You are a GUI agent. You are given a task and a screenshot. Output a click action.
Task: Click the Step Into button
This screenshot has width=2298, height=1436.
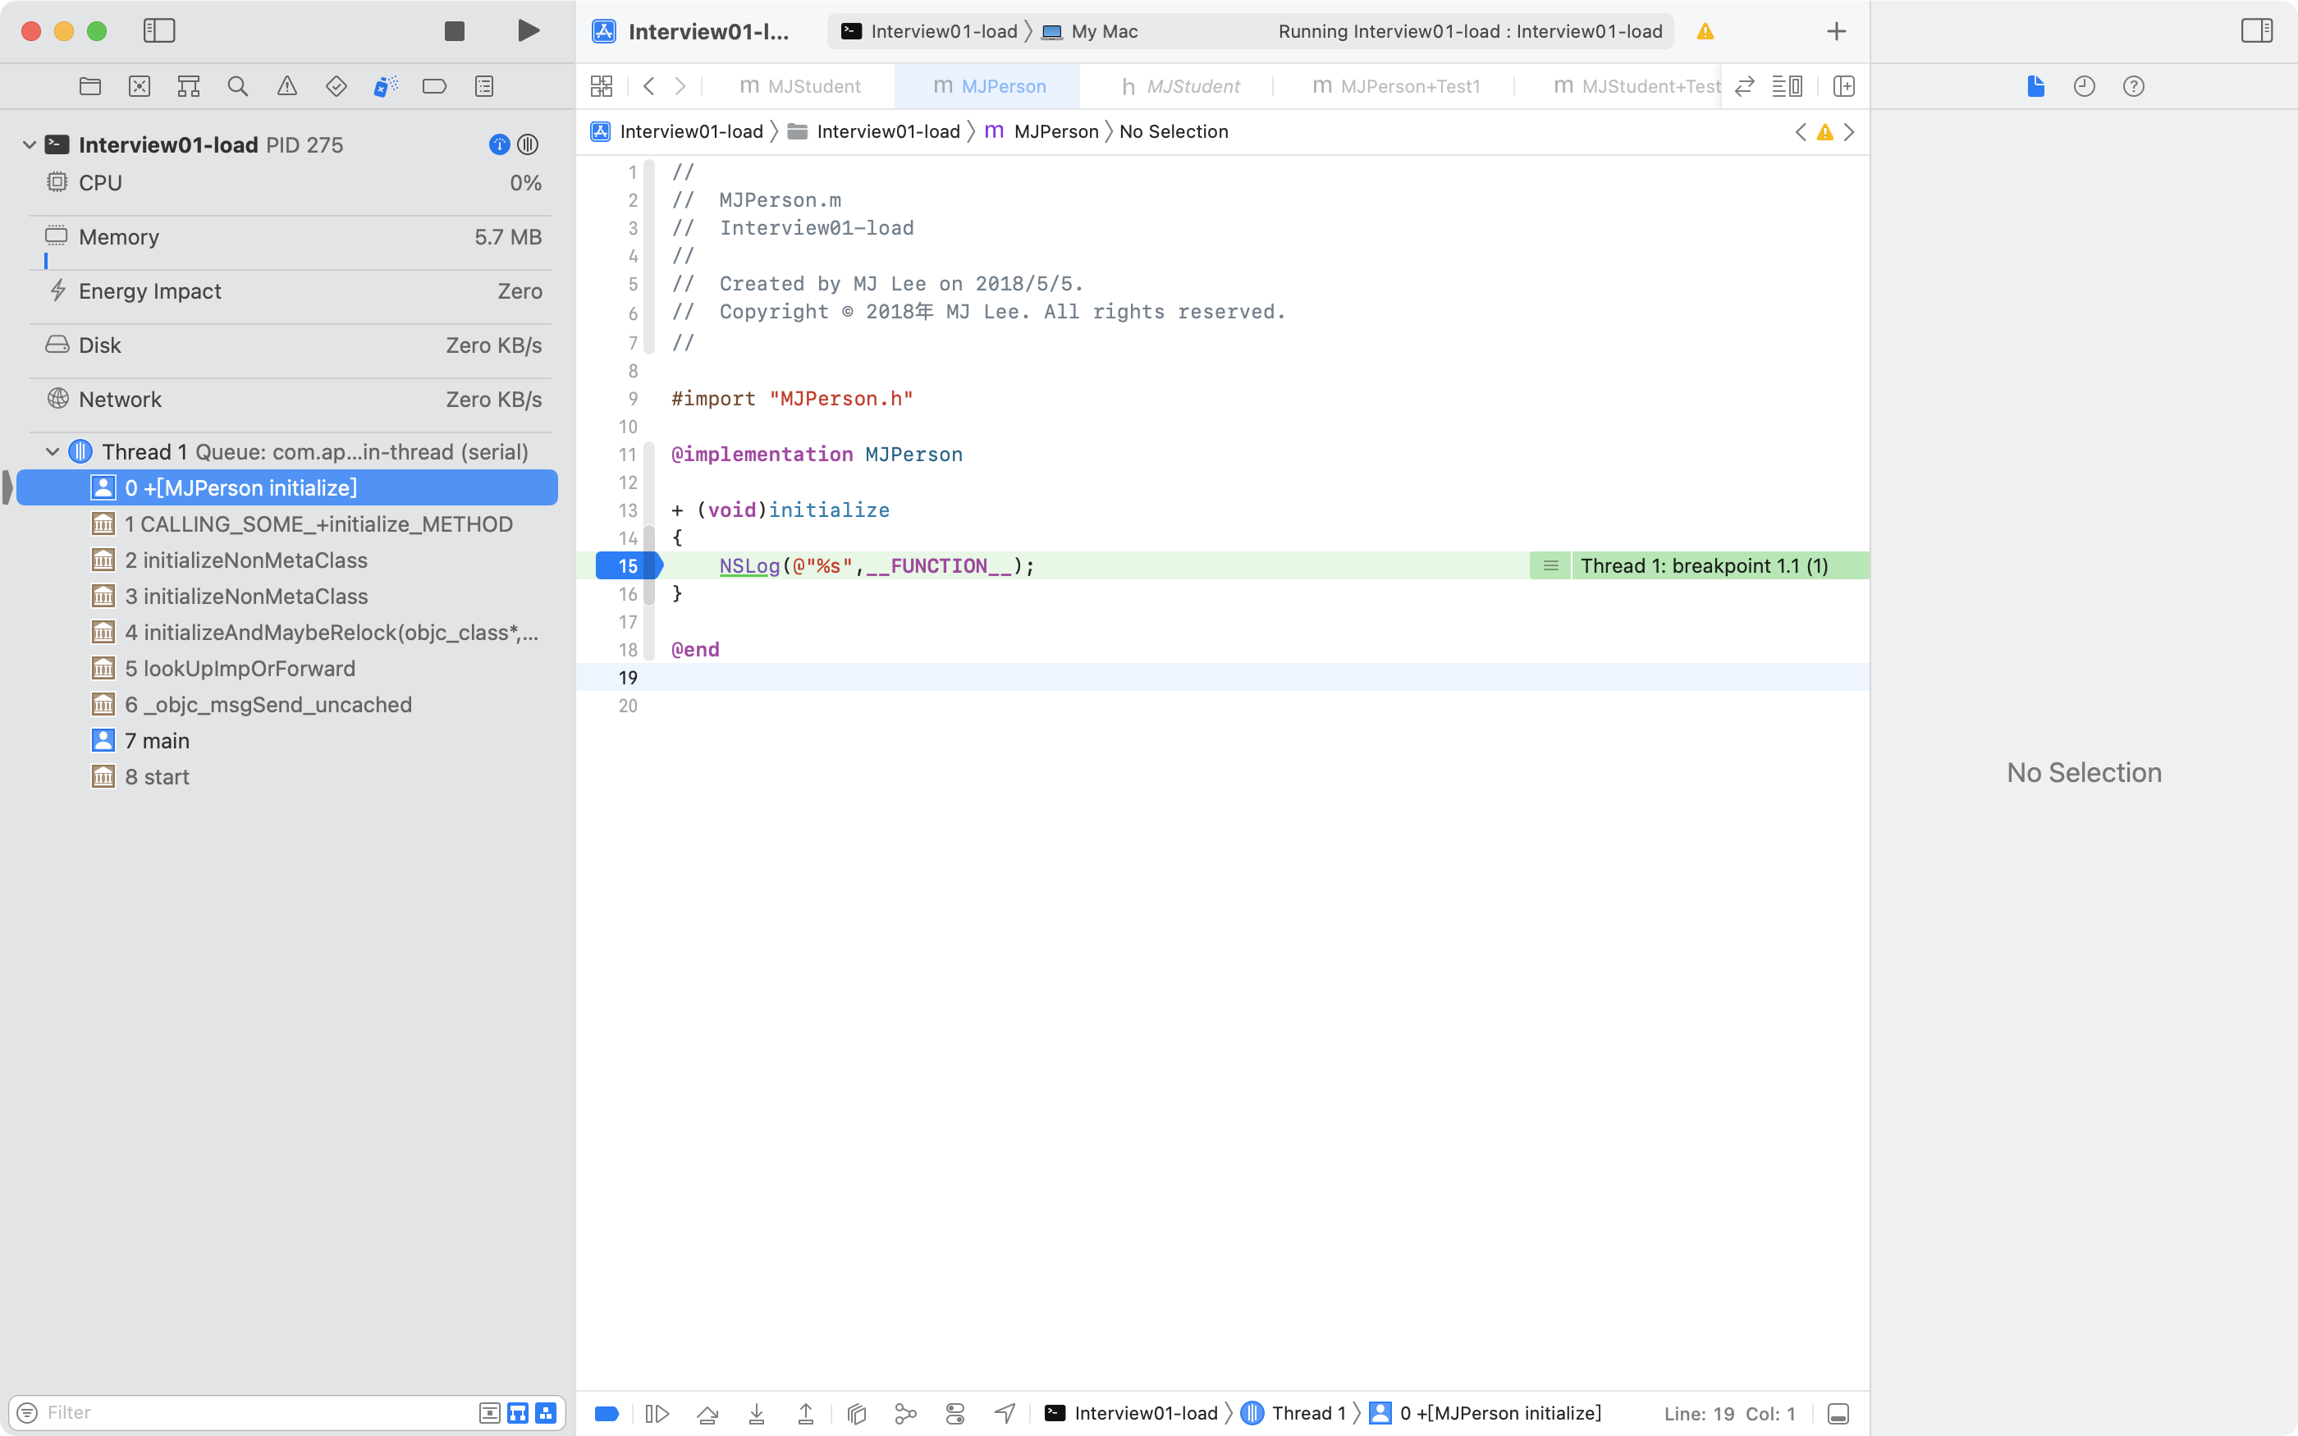click(757, 1413)
